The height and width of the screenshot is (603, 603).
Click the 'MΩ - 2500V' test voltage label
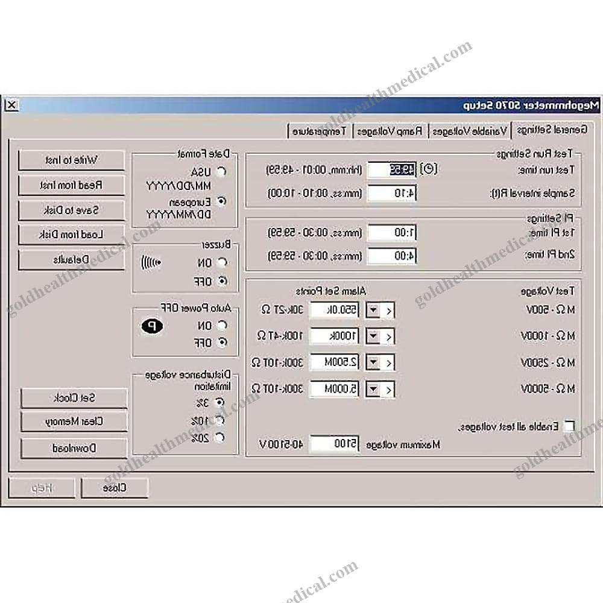coord(548,362)
